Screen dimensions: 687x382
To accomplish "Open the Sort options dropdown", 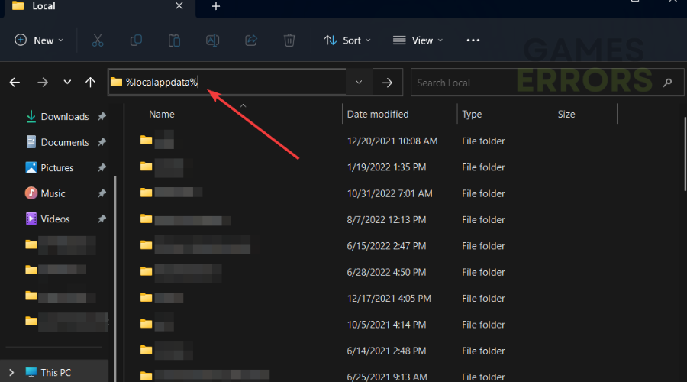I will pos(347,40).
